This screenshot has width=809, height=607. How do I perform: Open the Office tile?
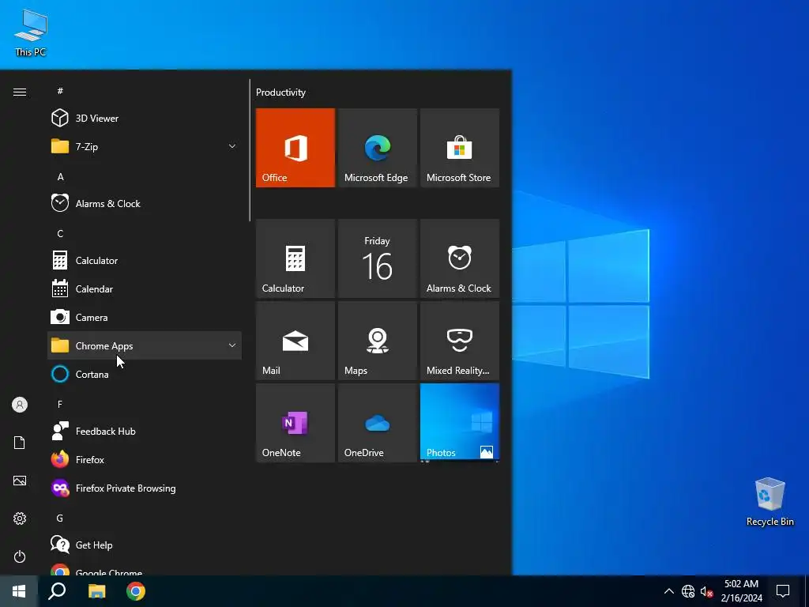[x=295, y=148]
